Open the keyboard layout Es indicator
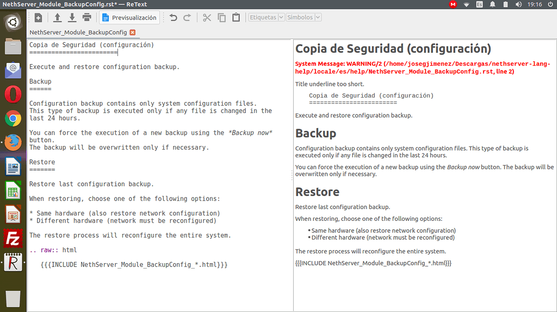Image resolution: width=557 pixels, height=312 pixels. 480,4
